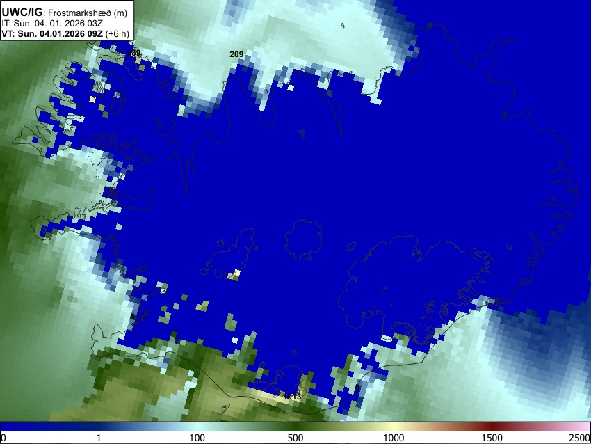Click the color scale label '1500'

pos(492,438)
